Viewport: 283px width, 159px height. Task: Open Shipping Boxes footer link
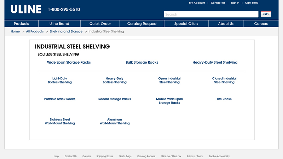[x=104, y=156]
